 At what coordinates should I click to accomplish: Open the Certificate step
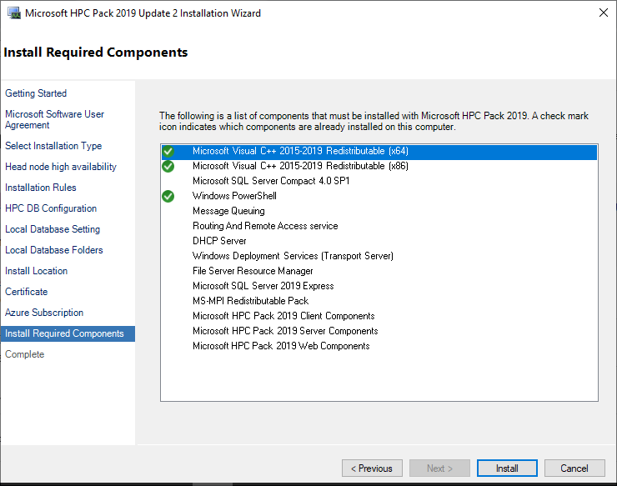pos(27,292)
